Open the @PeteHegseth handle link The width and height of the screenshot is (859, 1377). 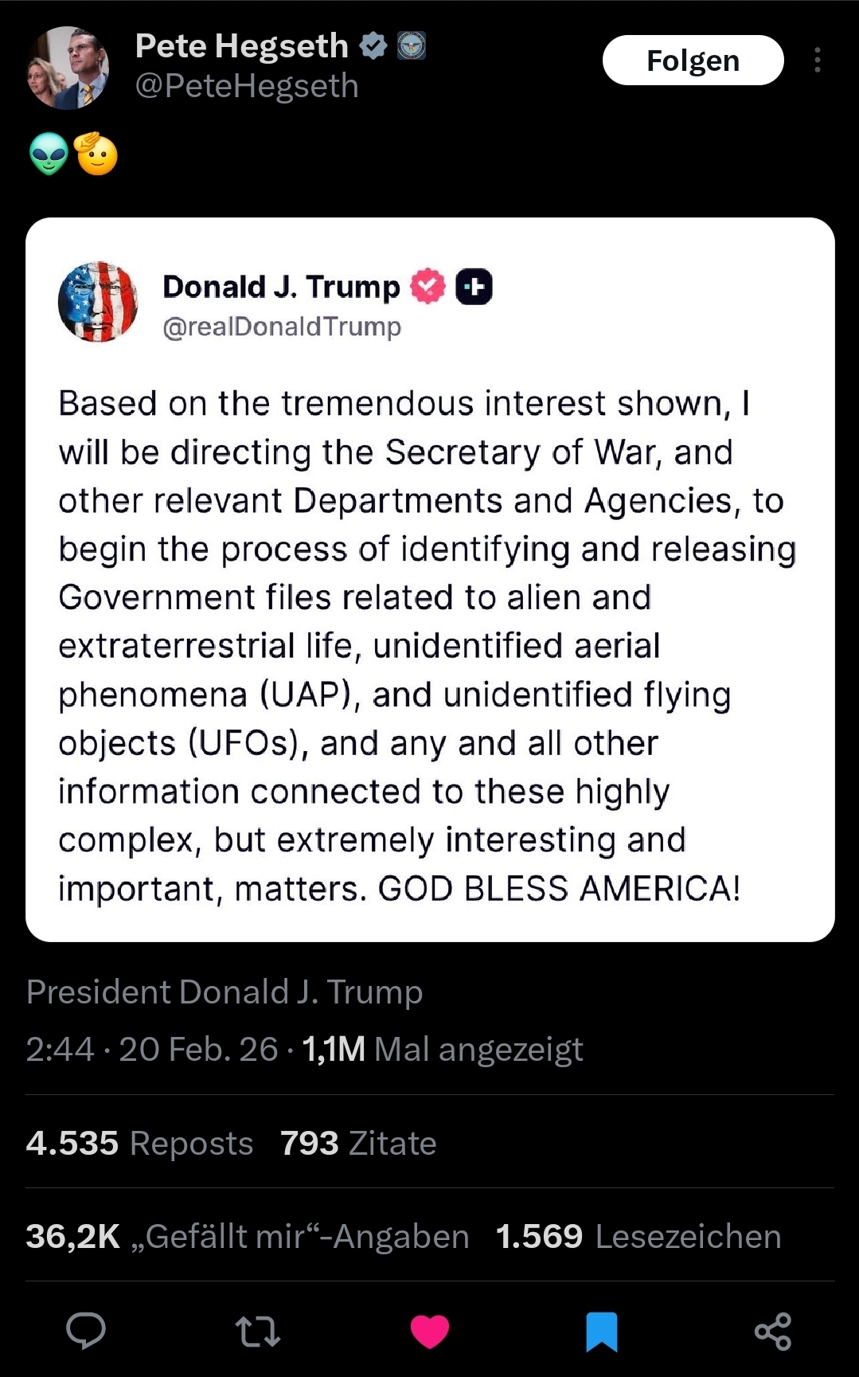pos(247,86)
